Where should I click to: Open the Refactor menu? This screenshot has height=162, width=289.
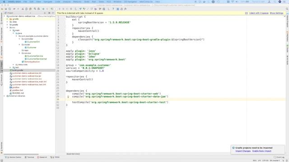(77, 2)
